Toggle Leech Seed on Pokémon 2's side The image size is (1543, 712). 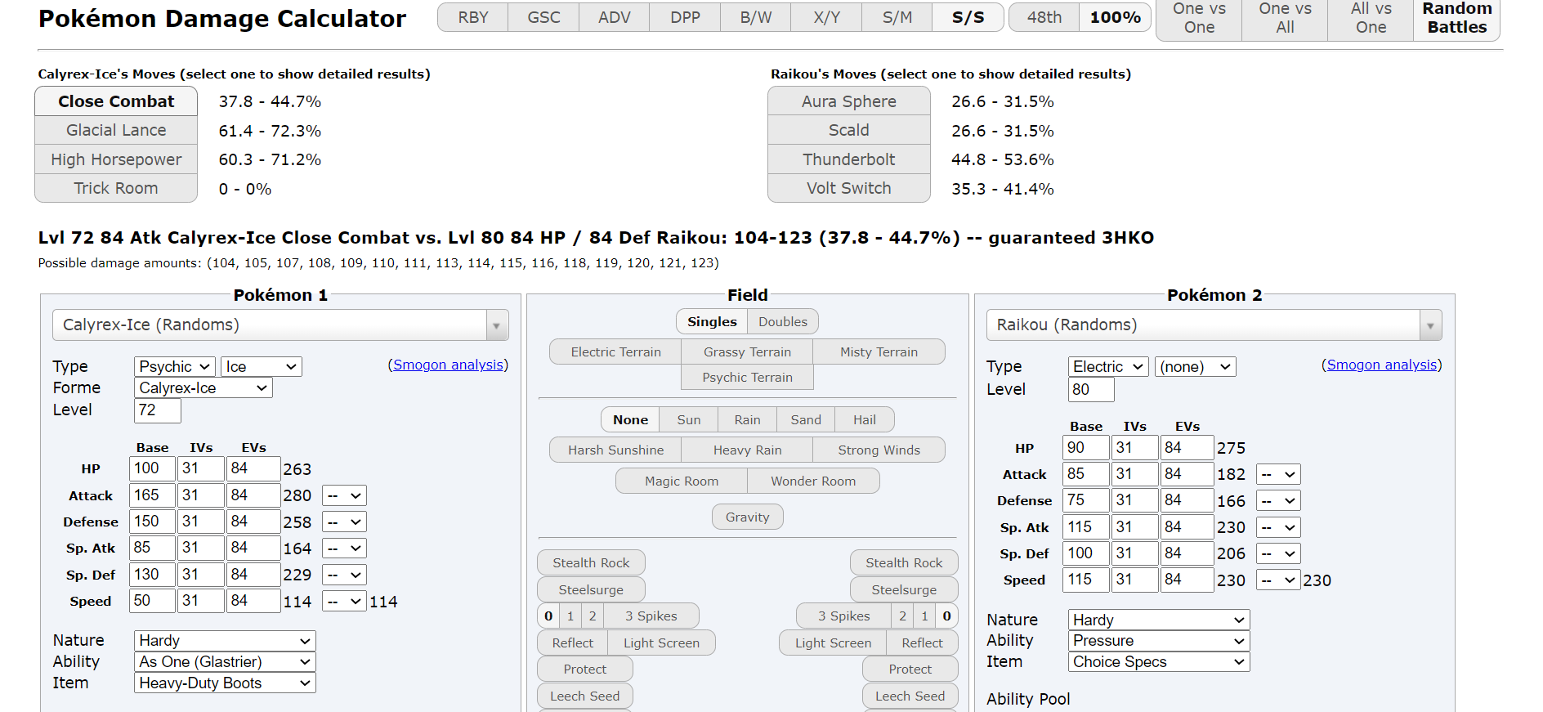910,696
